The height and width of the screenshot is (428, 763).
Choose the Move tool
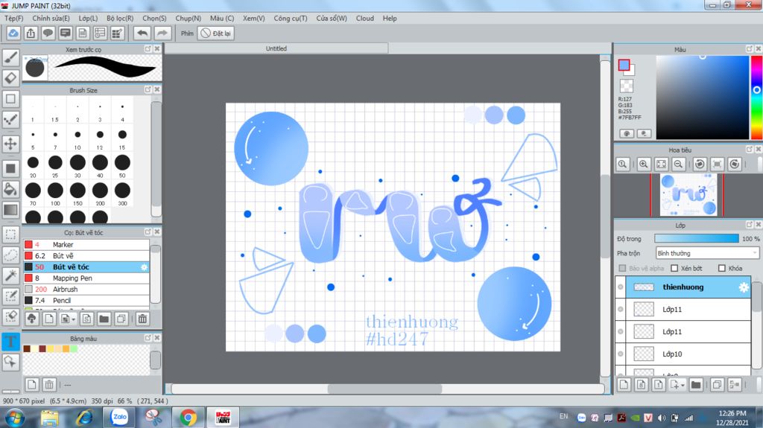(x=10, y=144)
